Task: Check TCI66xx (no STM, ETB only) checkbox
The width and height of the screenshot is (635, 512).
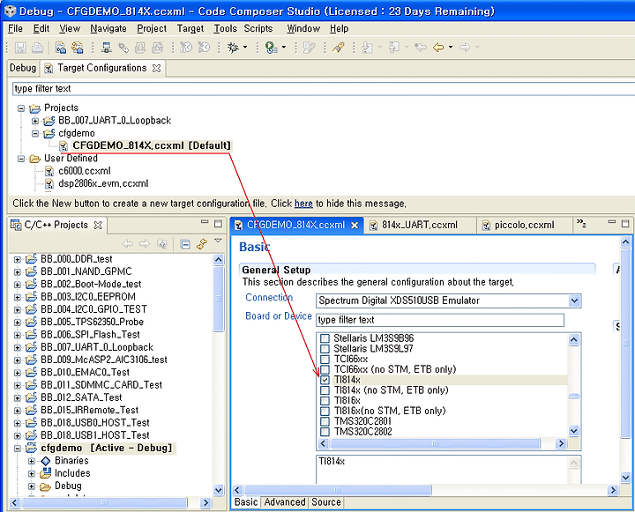Action: (325, 369)
